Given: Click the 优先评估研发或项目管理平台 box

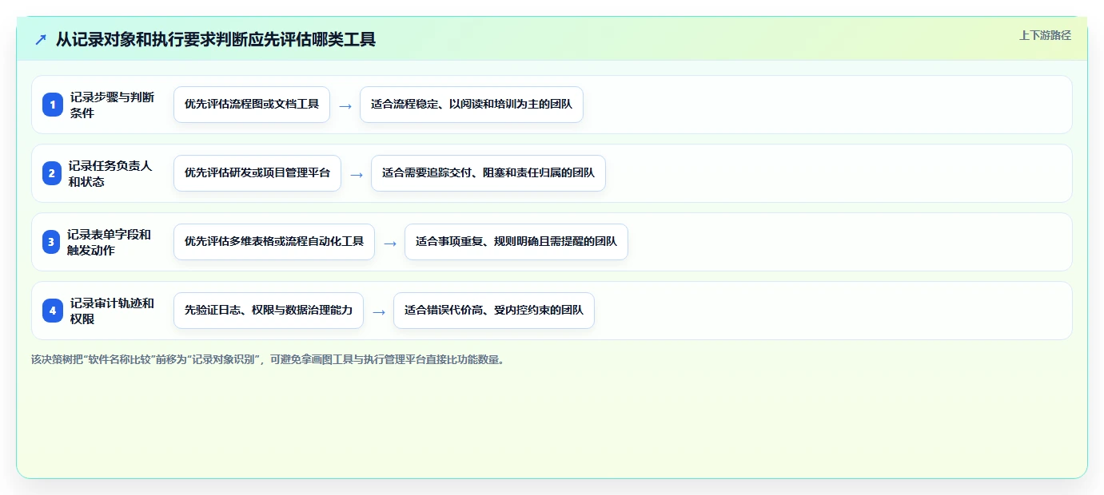Looking at the screenshot, I should [x=257, y=173].
